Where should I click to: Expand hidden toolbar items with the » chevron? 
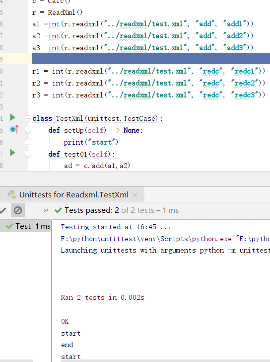tap(46, 210)
